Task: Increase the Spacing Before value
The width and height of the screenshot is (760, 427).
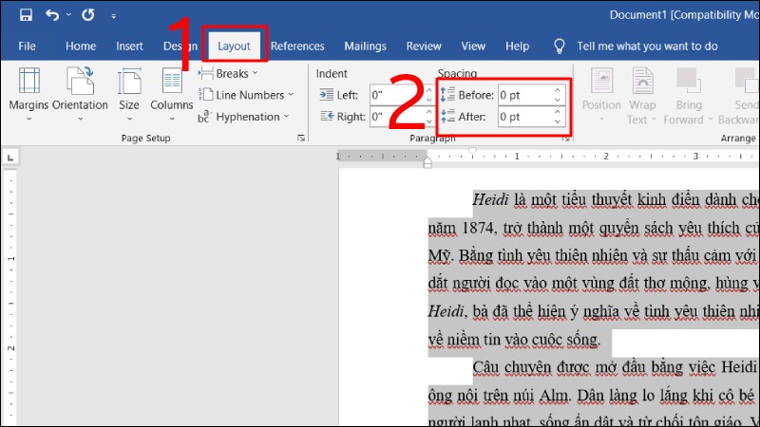Action: [558, 90]
